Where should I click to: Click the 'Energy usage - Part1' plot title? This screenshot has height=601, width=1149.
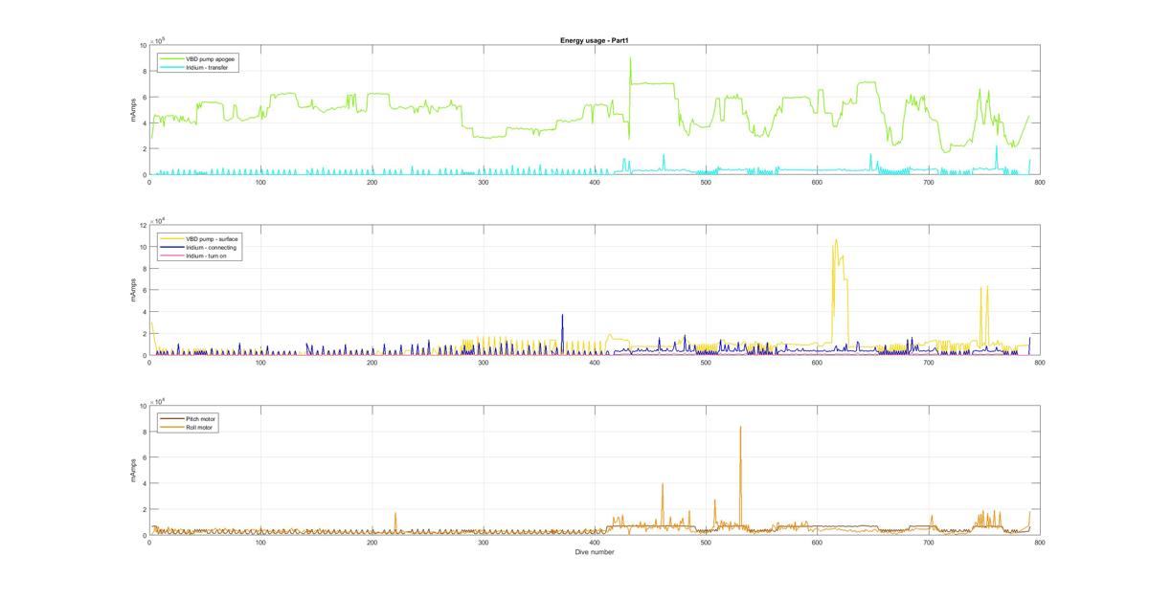coord(594,40)
